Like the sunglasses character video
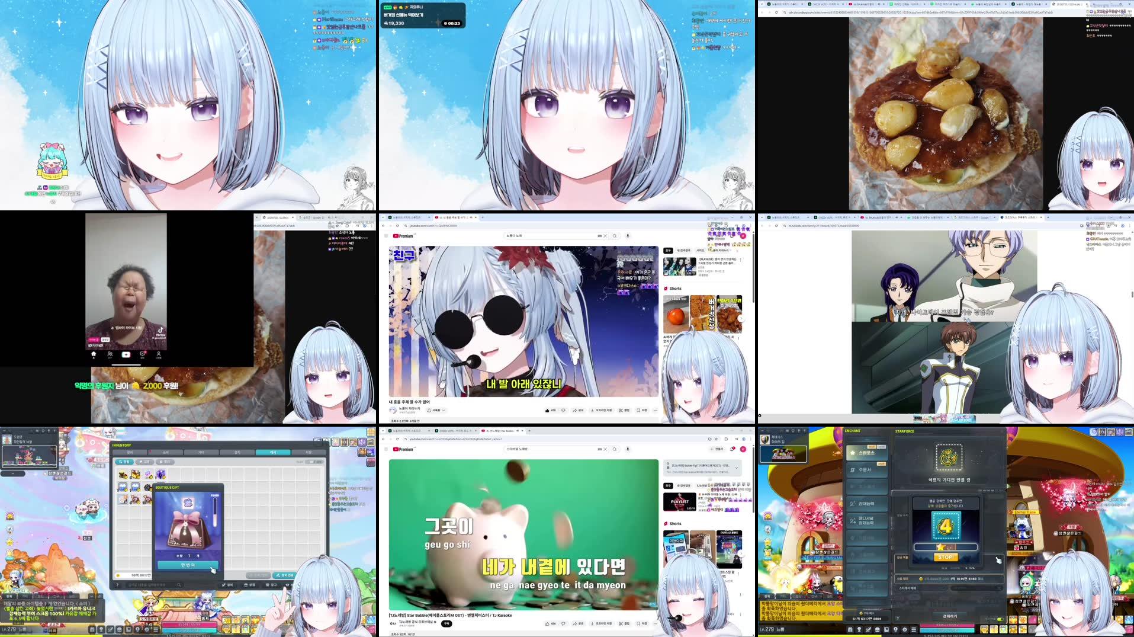The width and height of the screenshot is (1134, 637). (x=551, y=410)
